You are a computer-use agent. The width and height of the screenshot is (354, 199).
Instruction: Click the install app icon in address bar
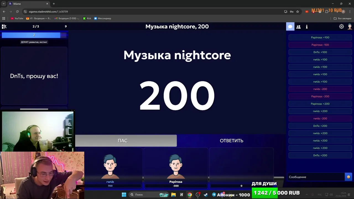(x=286, y=12)
